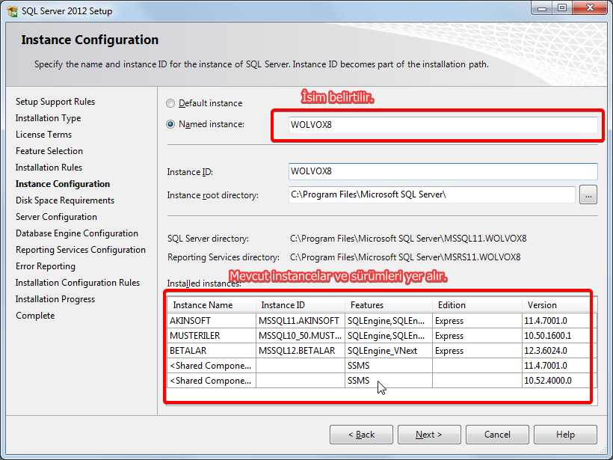This screenshot has width=613, height=460.
Task: Click Feature Selection step
Action: pos(49,151)
